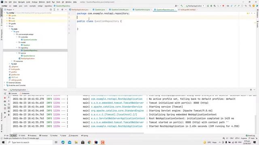
Task: Click the Git rollback arrow icon
Action: point(246,6)
